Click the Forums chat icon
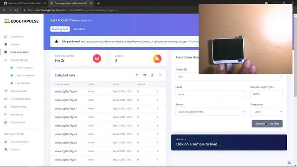 pyautogui.click(x=6, y=149)
